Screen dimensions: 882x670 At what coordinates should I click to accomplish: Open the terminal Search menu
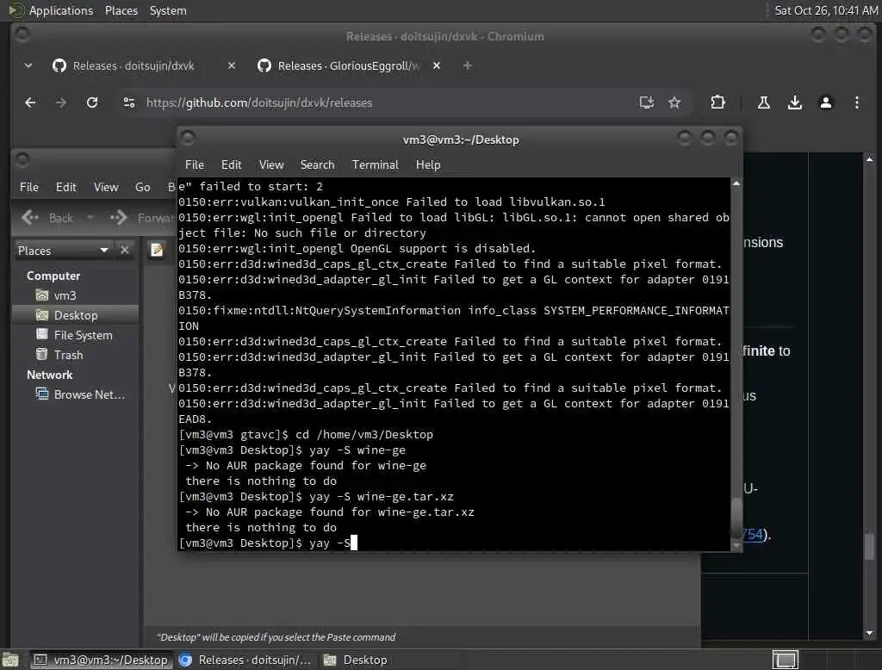click(x=317, y=164)
